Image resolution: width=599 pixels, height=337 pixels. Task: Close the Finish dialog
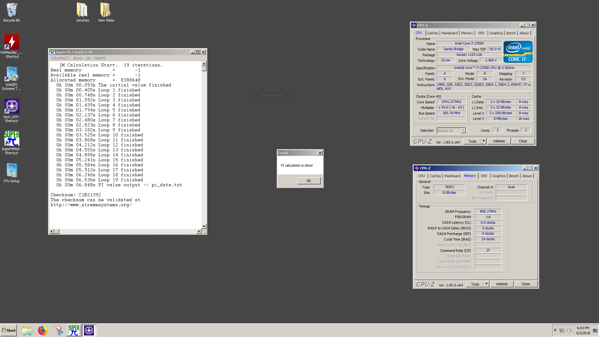[320, 153]
